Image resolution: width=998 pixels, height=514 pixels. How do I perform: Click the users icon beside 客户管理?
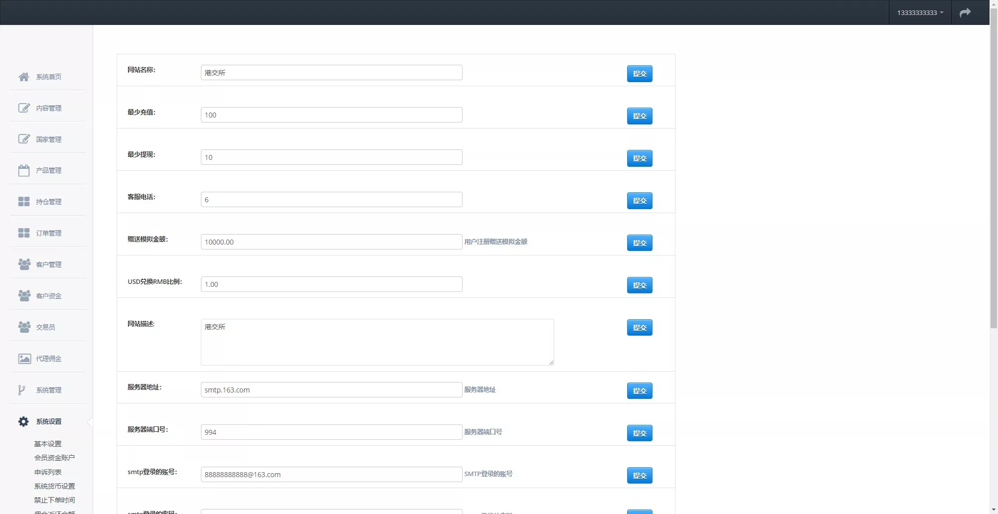point(24,264)
